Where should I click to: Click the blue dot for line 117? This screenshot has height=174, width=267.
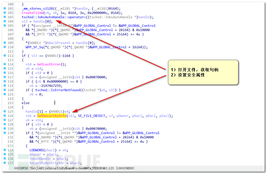(x=5, y=77)
